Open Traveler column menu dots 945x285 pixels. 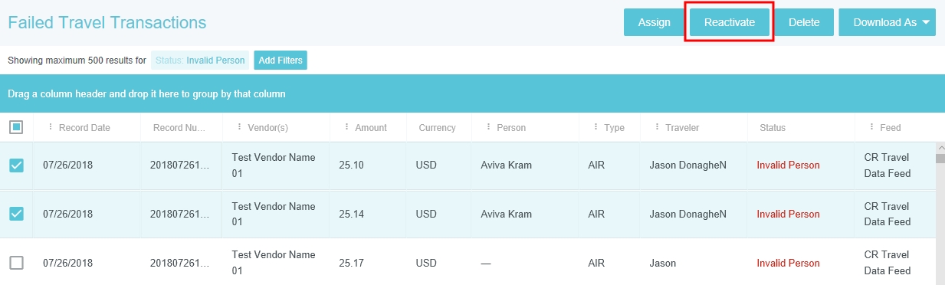point(657,127)
